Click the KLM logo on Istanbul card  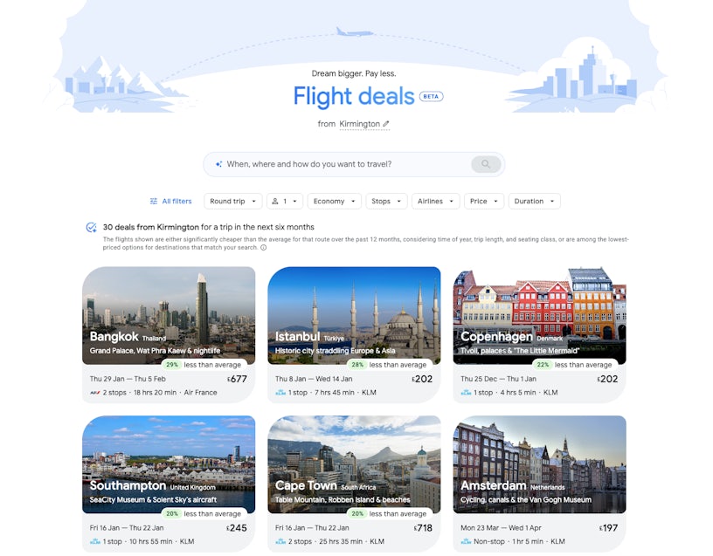click(280, 393)
